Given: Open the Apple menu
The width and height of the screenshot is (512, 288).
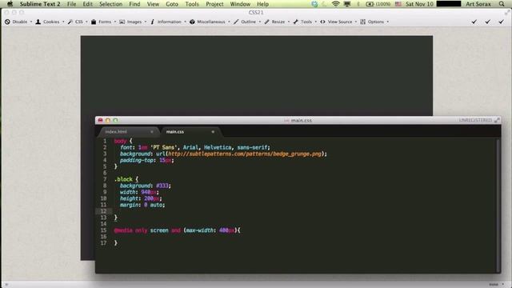Looking at the screenshot, I should coord(10,4).
